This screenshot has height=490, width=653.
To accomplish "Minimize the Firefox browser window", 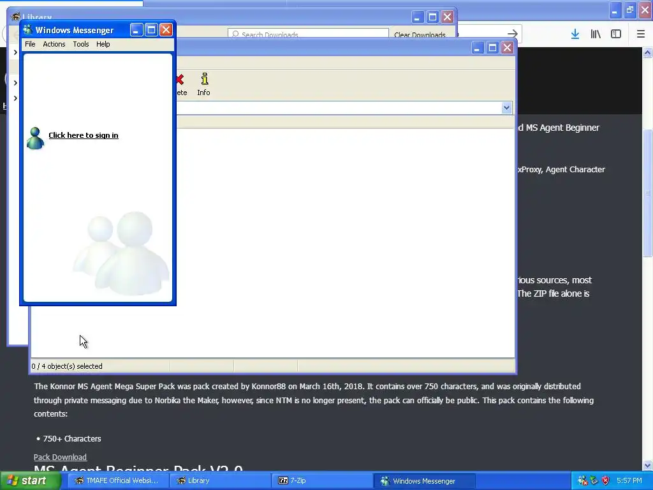I will [615, 10].
